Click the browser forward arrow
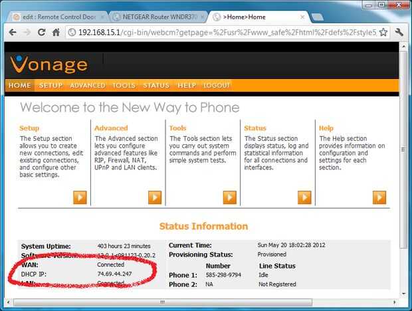The width and height of the screenshot is (412, 311). [x=27, y=33]
